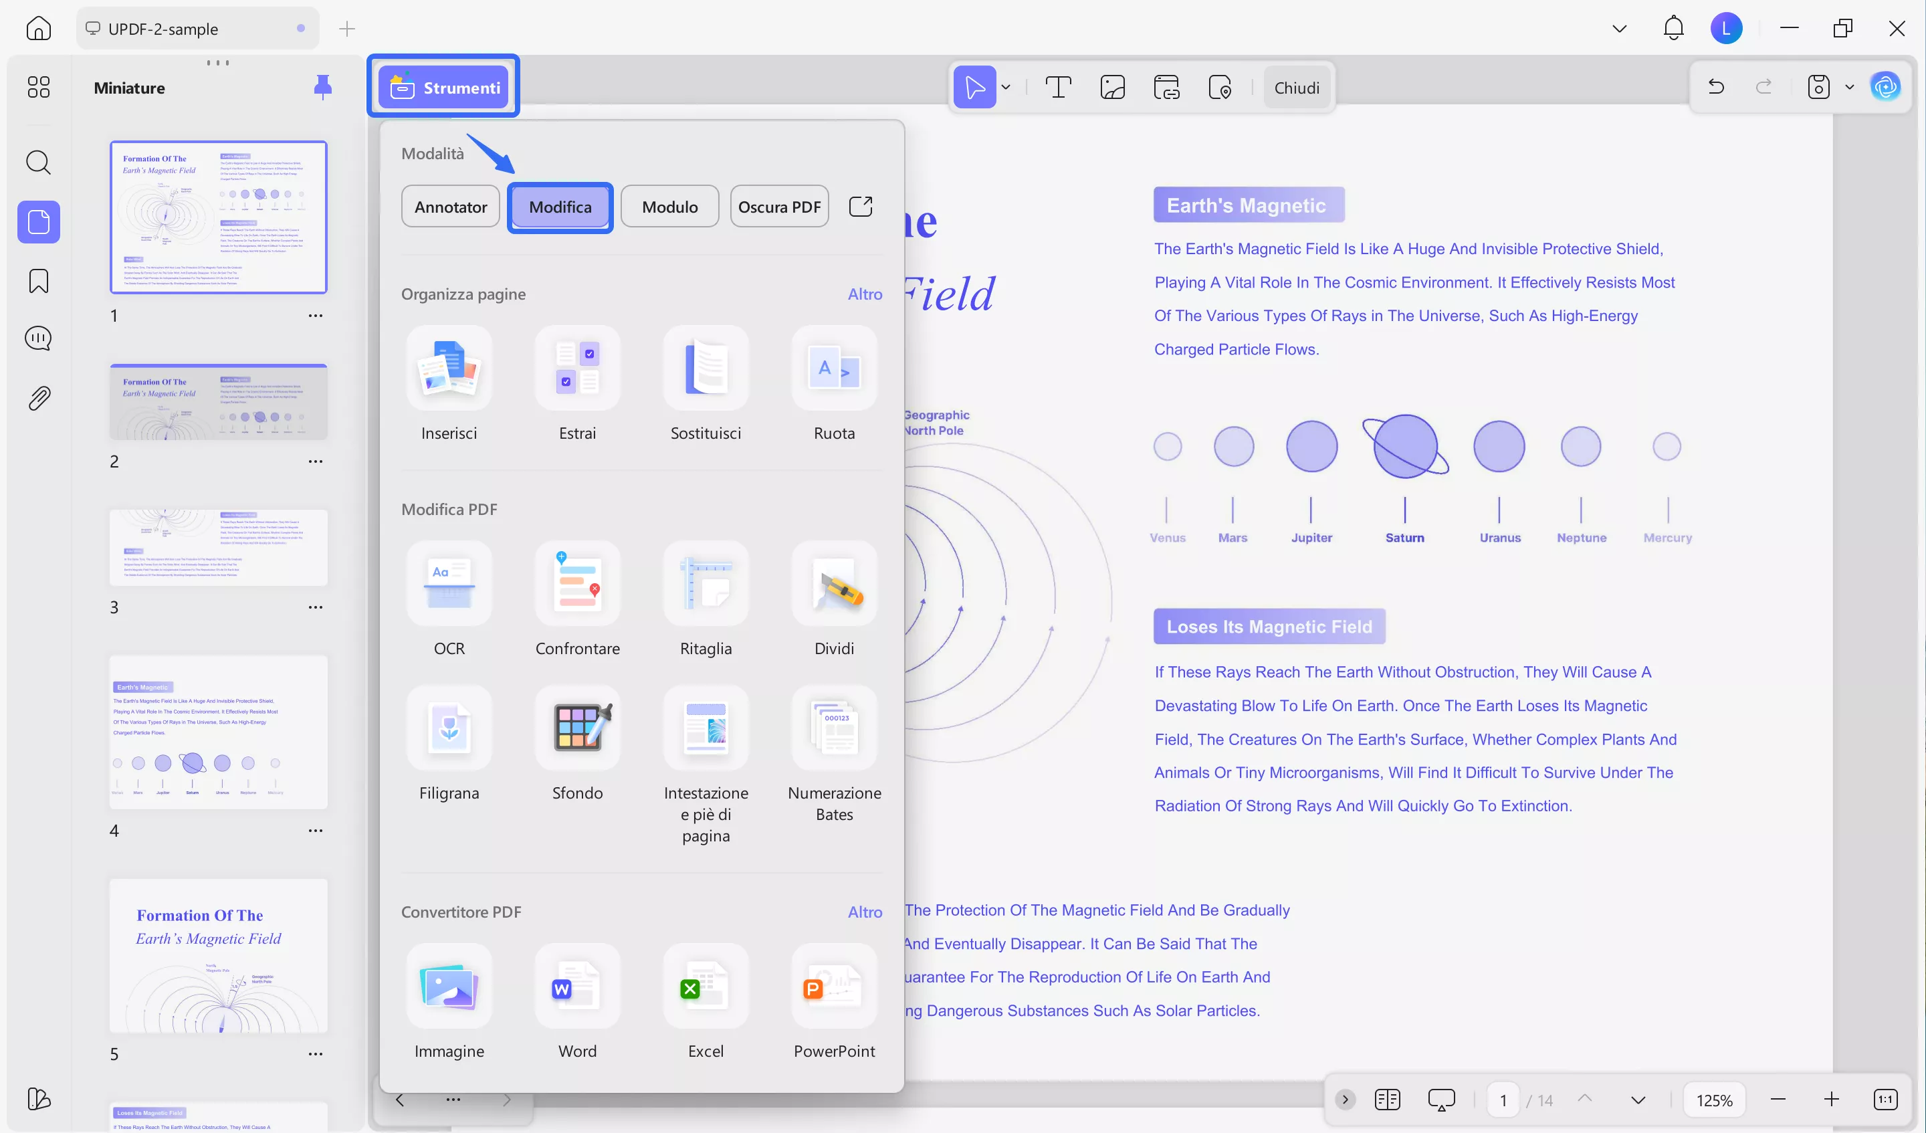The width and height of the screenshot is (1926, 1133).
Task: Click the Confrontare compare icon
Action: point(577,583)
